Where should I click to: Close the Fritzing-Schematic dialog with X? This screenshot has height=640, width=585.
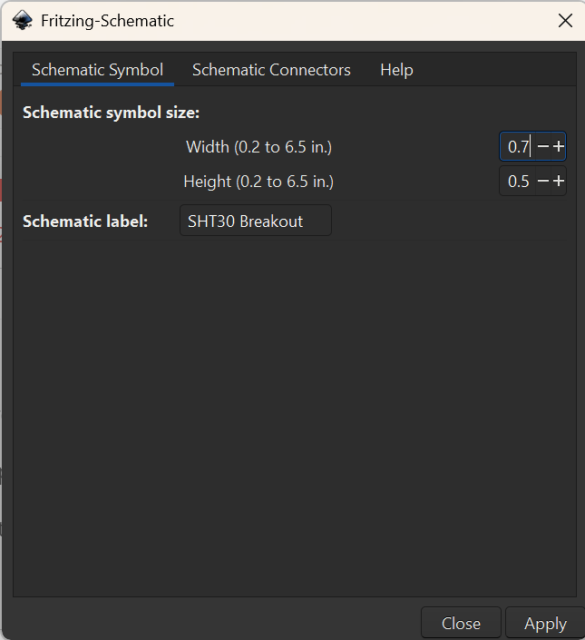[x=565, y=20]
